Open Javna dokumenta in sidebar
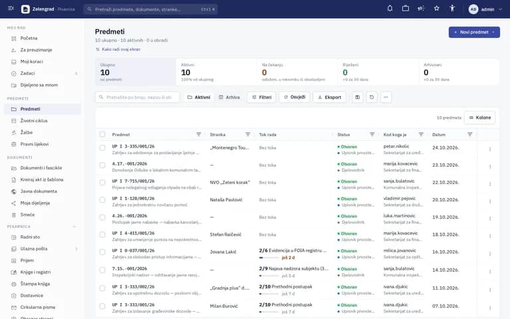The height and width of the screenshot is (319, 510). [x=42, y=191]
